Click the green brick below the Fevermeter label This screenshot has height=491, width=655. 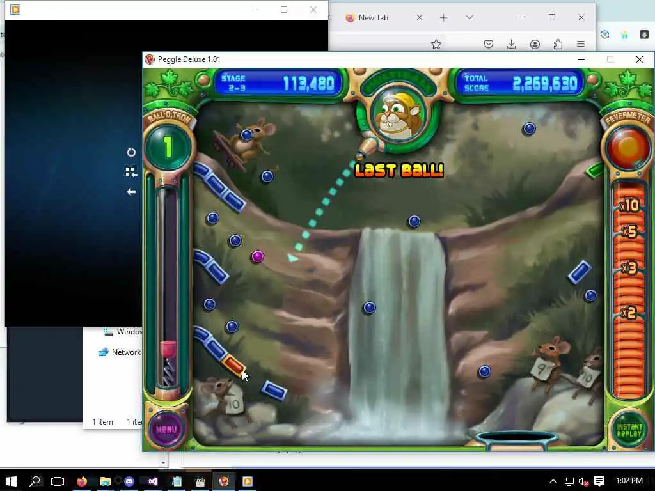[595, 170]
